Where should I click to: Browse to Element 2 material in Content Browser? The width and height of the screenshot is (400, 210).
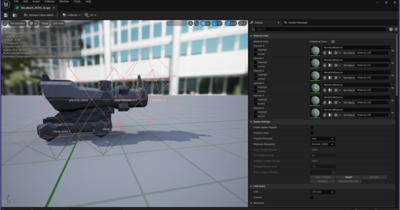(330, 78)
